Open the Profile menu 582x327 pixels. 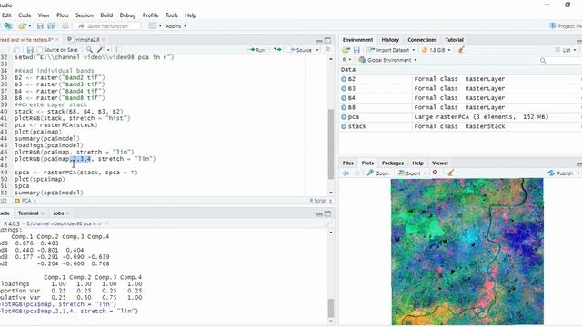(150, 15)
